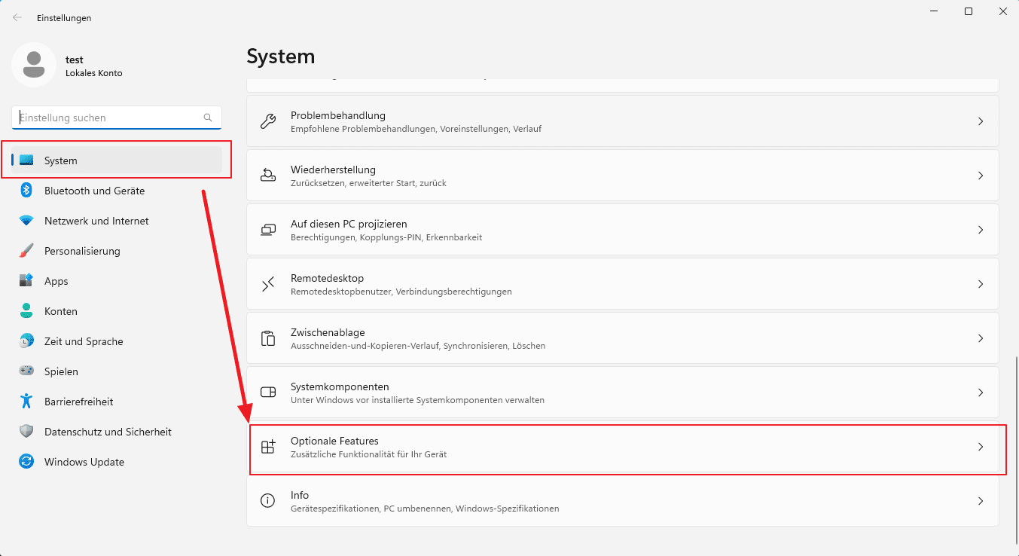The image size is (1019, 556).
Task: Select the Barrierefreiheit accessibility icon
Action: coord(27,402)
